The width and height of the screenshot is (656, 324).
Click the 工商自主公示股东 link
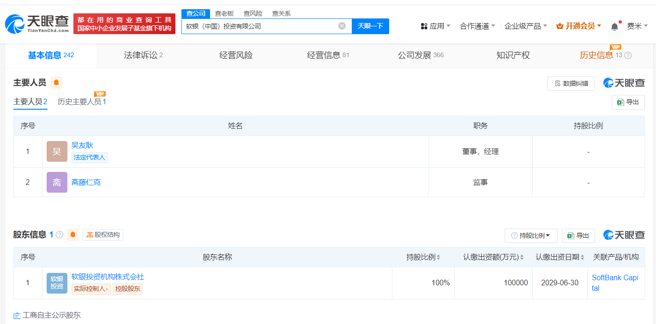47,315
